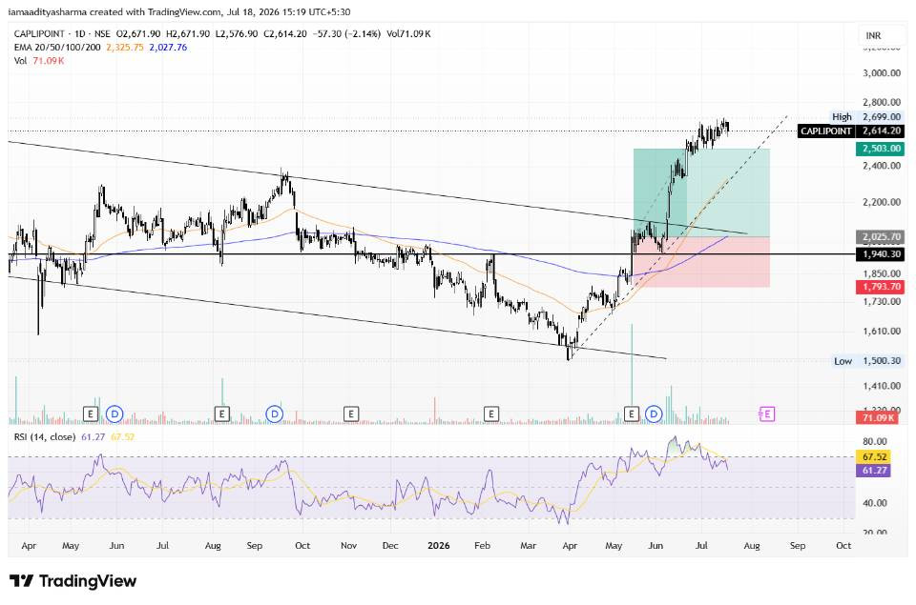Click the Low 1,500.30 label
Viewport: 916px width, 605px height.
(x=866, y=361)
